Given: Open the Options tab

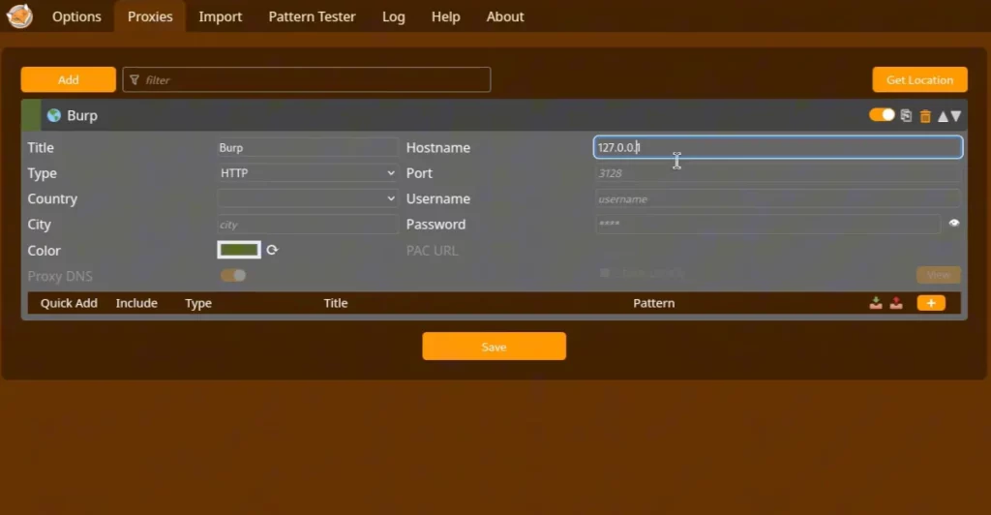Looking at the screenshot, I should (x=76, y=16).
